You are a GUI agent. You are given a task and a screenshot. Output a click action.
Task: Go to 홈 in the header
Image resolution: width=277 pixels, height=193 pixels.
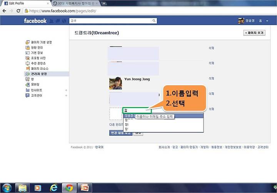tap(260, 21)
